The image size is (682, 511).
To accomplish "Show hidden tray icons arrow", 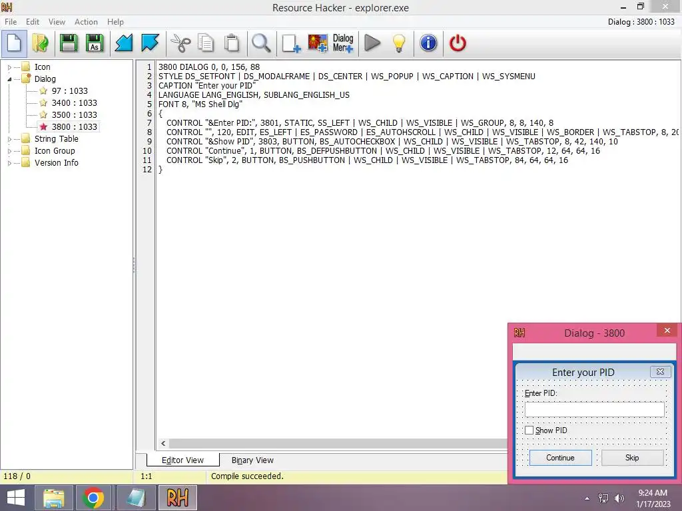I will tap(587, 498).
